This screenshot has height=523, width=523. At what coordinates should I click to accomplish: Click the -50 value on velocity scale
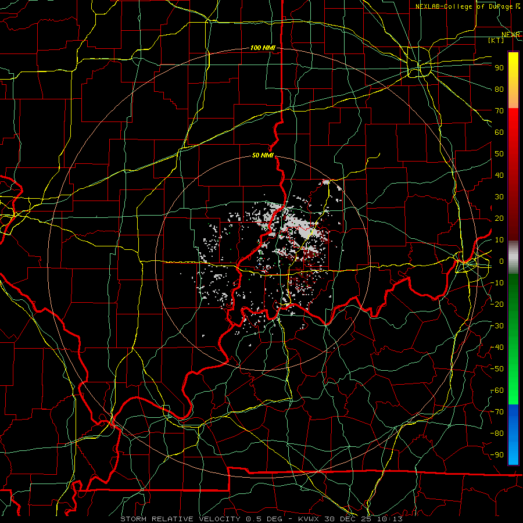pos(497,369)
